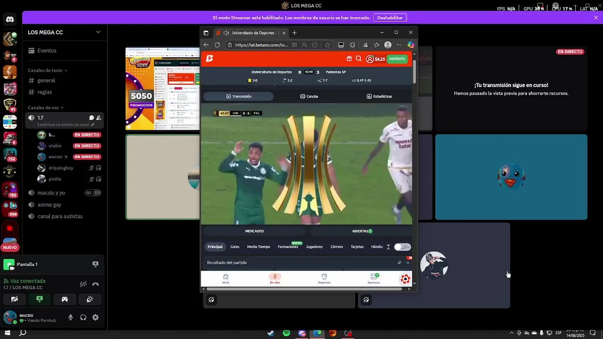Click the Betano page horizontal scrollbar
The image size is (603, 339).
click(x=304, y=289)
